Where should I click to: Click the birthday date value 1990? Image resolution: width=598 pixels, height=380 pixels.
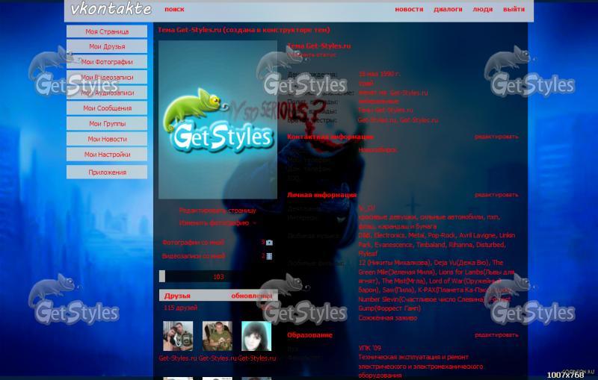click(379, 74)
